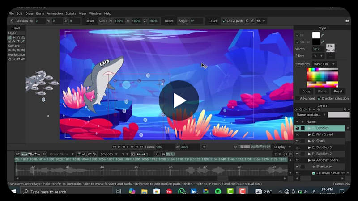Viewport: 358px width, 201px height.
Task: Expand the Shark bone layer
Action: tap(309, 141)
